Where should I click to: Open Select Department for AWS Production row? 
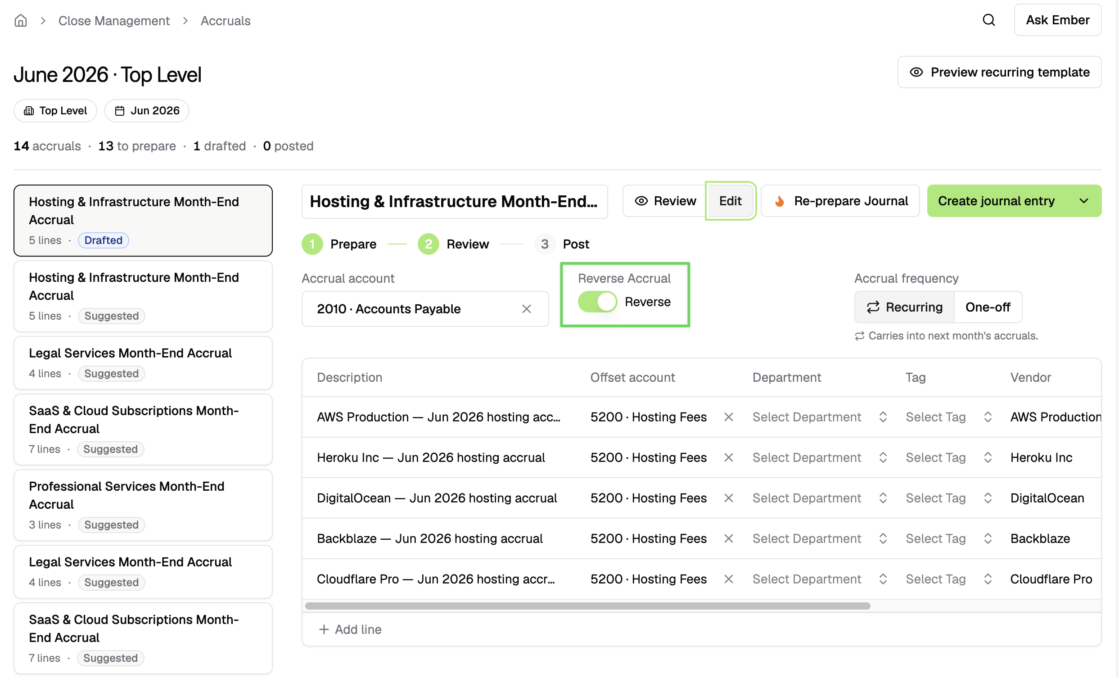tap(820, 417)
